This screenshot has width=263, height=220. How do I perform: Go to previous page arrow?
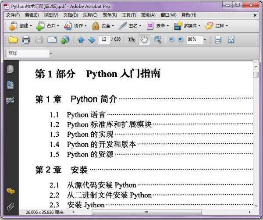click(x=81, y=40)
